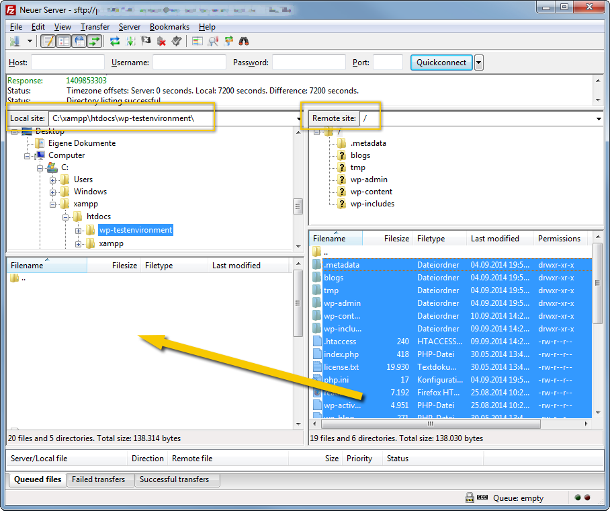
Task: Collapse the htdocs folder node
Action: pos(65,217)
